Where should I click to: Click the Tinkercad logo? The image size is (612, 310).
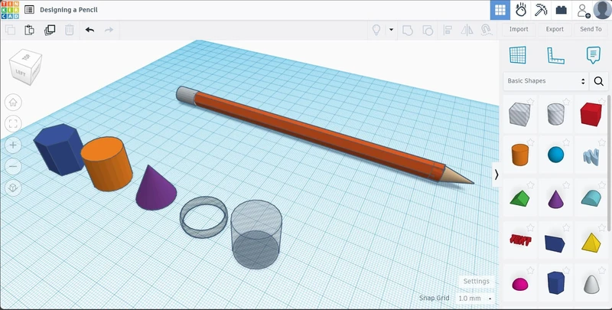pos(10,10)
